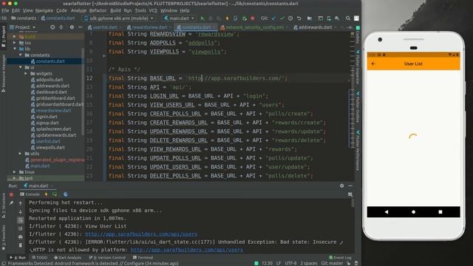Tap emulator Android back navigation button

pos(386,212)
